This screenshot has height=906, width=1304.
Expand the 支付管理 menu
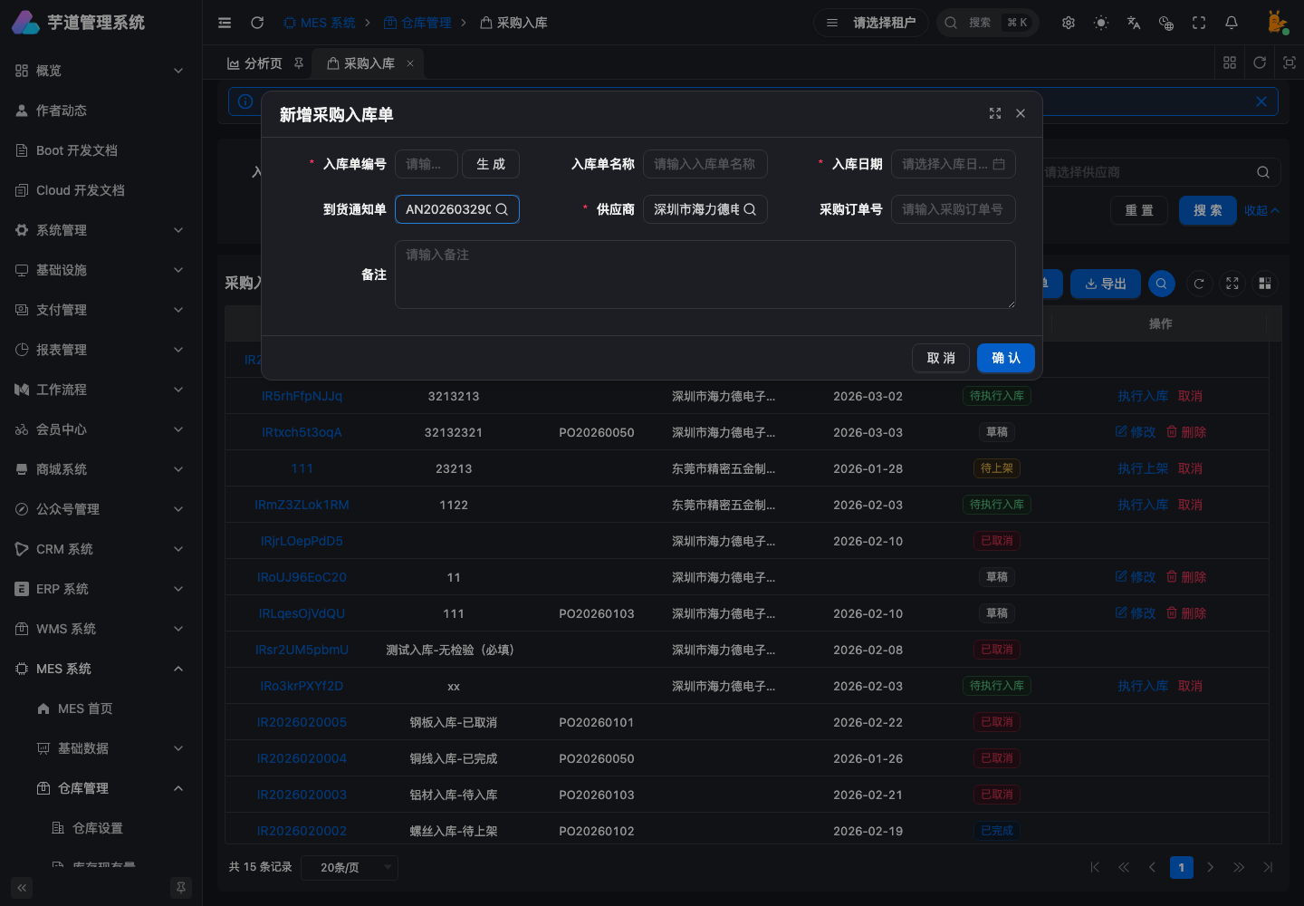[101, 310]
